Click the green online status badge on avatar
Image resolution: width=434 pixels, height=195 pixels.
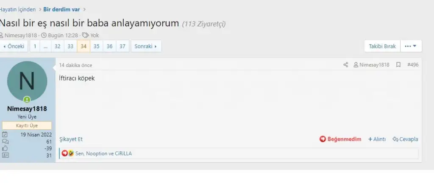coord(27,100)
